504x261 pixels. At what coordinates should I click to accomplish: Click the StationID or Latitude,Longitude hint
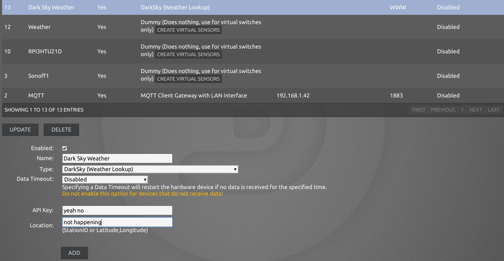pyautogui.click(x=105, y=230)
